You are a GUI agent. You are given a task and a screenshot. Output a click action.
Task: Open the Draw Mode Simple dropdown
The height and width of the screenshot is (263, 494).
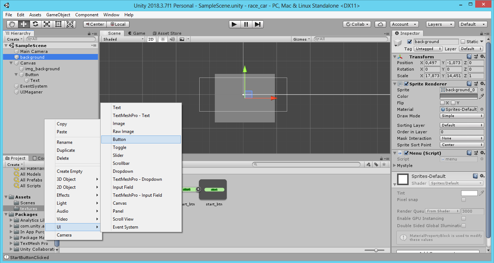click(x=462, y=116)
